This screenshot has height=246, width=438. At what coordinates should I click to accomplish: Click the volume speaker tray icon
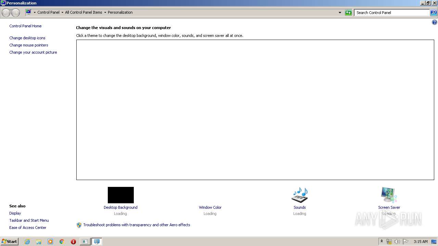pos(397,242)
